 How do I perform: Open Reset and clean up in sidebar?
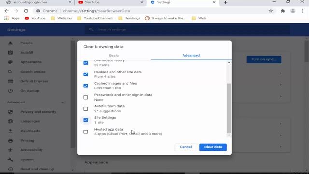37,169
